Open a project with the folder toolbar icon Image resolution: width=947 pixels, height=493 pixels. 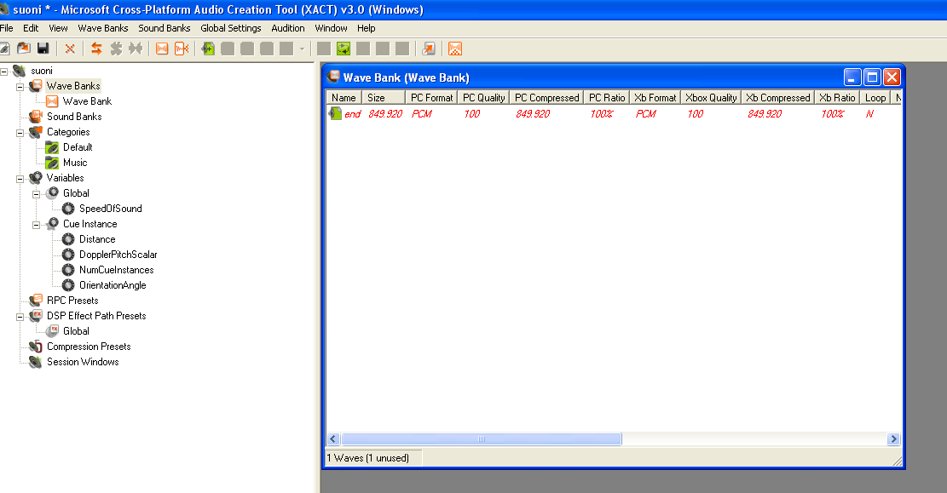[x=24, y=49]
